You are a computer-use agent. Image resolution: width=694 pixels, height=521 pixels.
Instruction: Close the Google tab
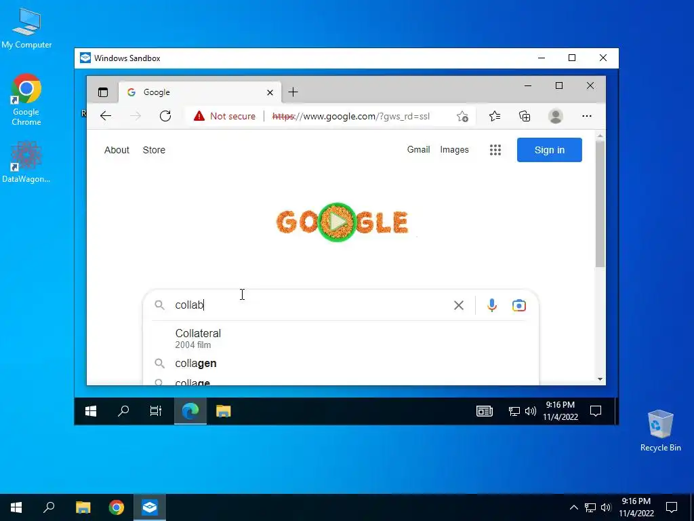point(270,92)
